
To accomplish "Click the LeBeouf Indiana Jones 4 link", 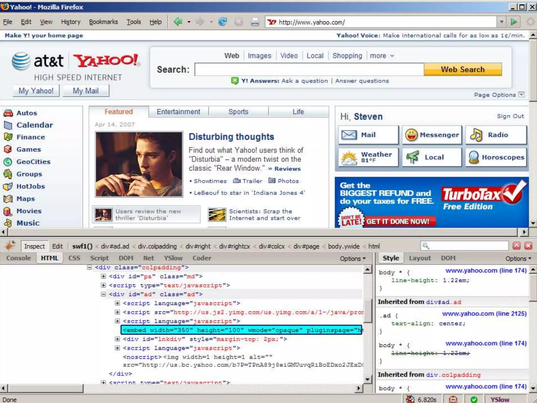I will coord(249,193).
